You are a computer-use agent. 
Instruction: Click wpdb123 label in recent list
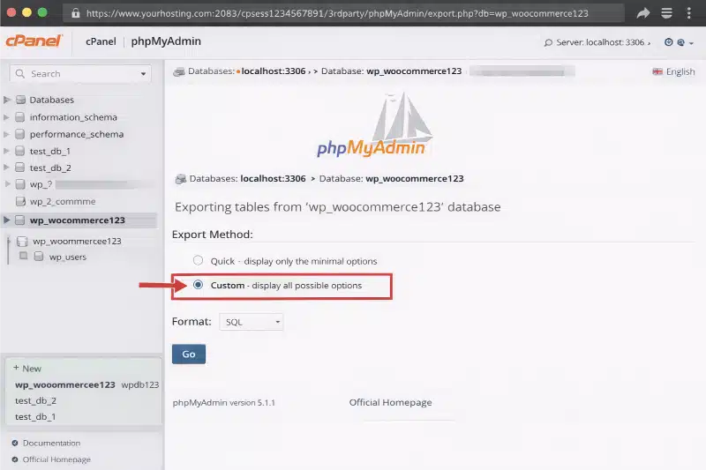pos(140,384)
